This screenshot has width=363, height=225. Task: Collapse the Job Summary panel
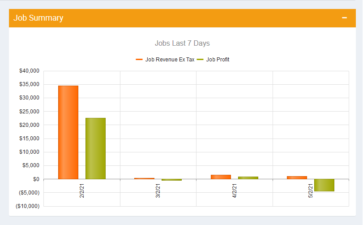click(x=344, y=18)
